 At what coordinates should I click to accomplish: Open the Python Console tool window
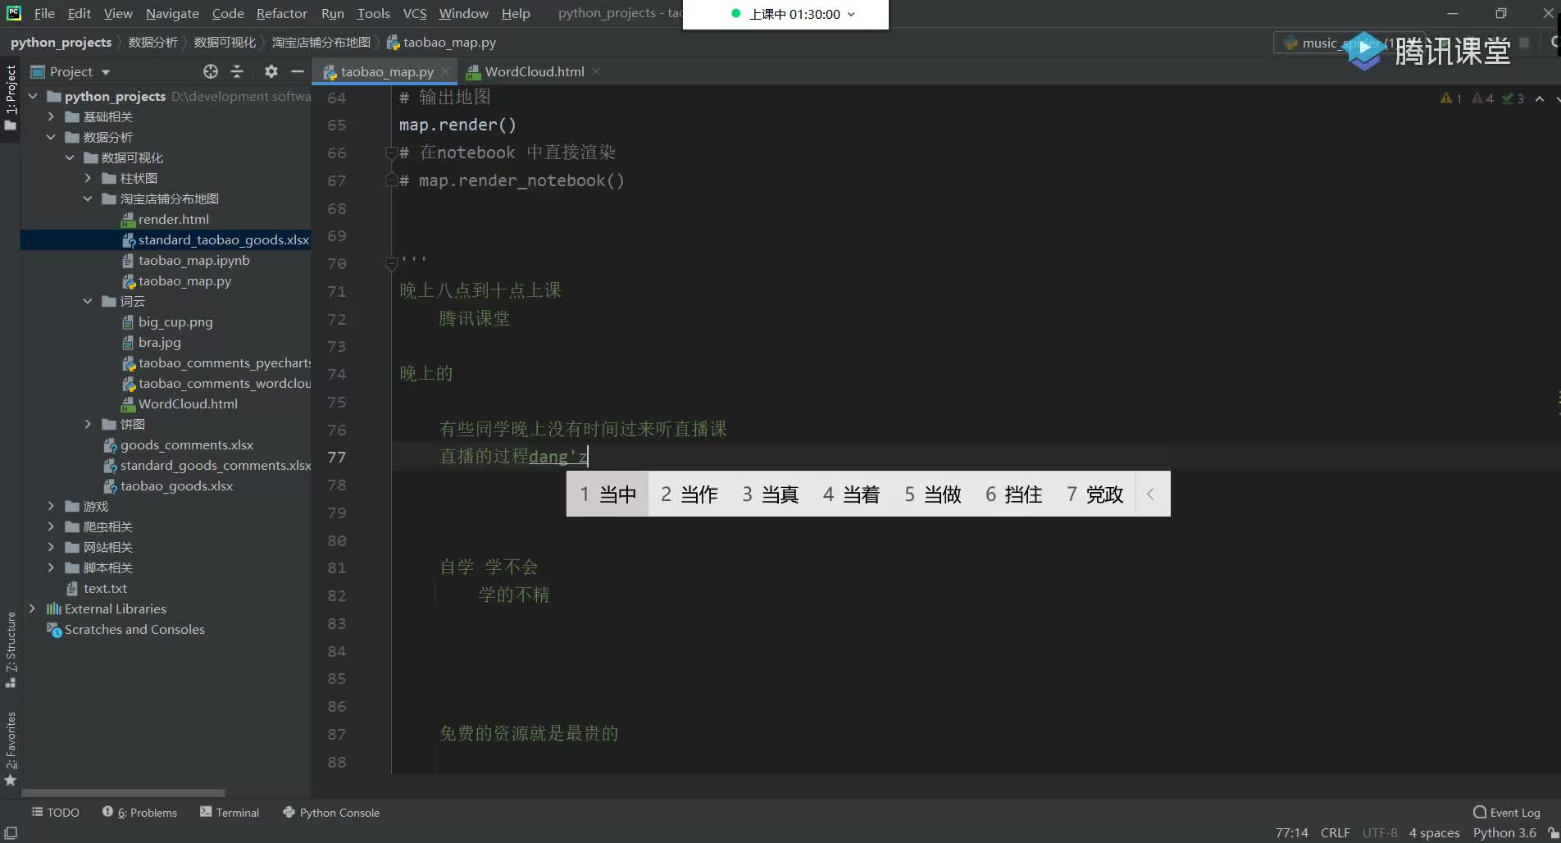click(331, 813)
